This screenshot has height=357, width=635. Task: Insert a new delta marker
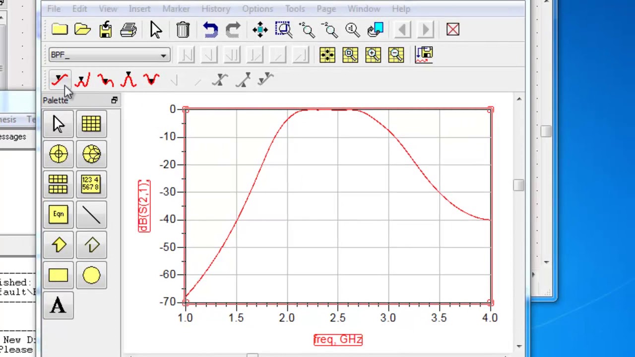[x=106, y=80]
